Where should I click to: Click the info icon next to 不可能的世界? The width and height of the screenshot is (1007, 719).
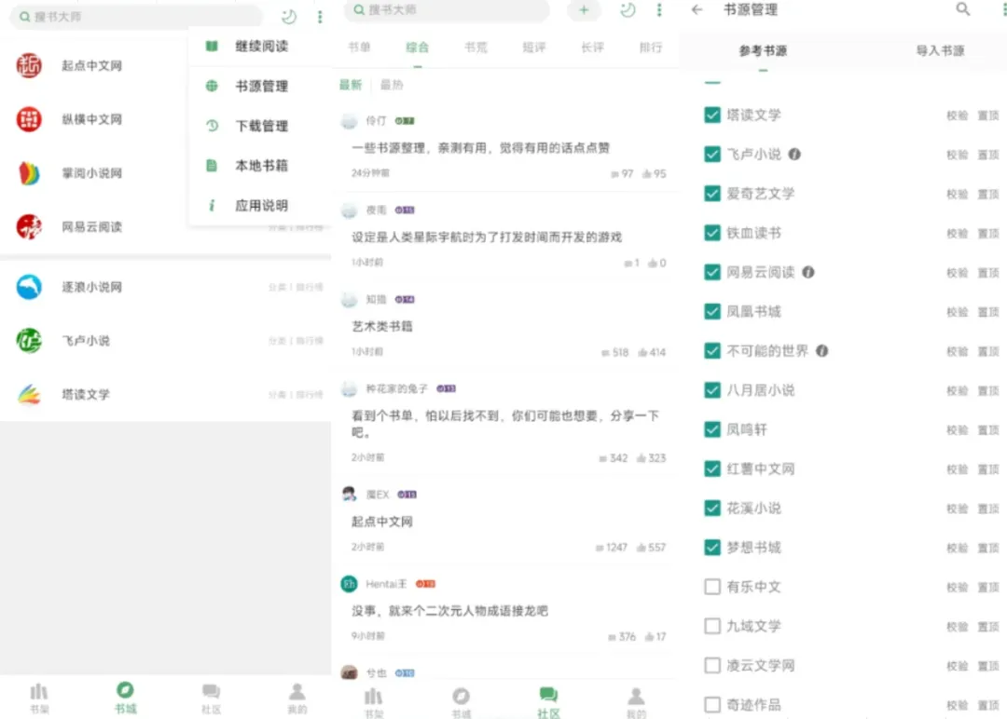[821, 351]
